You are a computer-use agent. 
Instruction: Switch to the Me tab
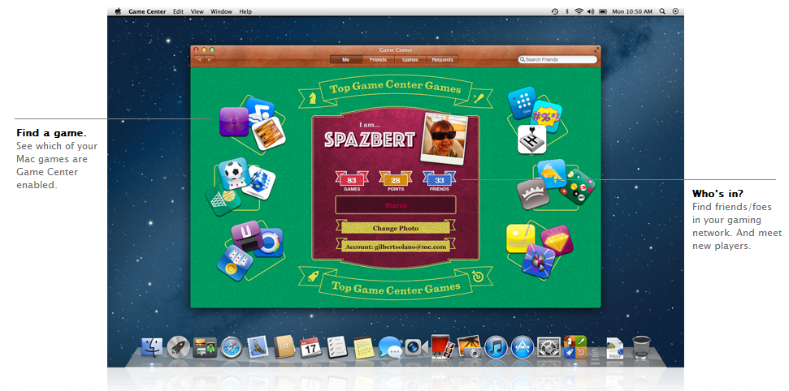(346, 59)
